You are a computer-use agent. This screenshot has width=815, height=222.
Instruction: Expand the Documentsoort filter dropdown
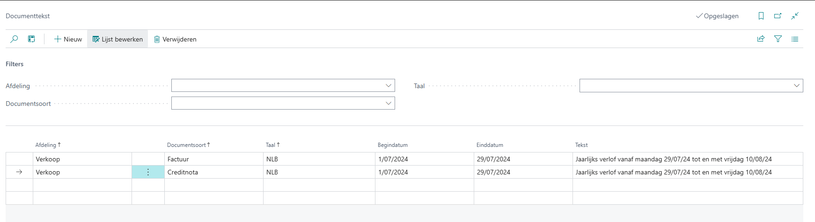coord(388,103)
